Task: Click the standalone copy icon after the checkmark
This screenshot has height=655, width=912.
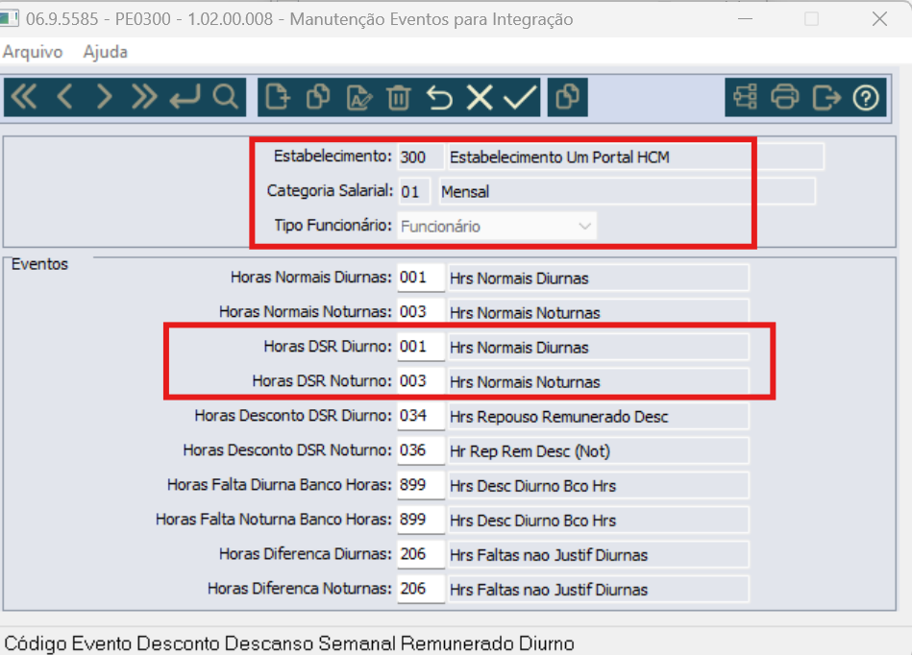Action: pyautogui.click(x=568, y=97)
